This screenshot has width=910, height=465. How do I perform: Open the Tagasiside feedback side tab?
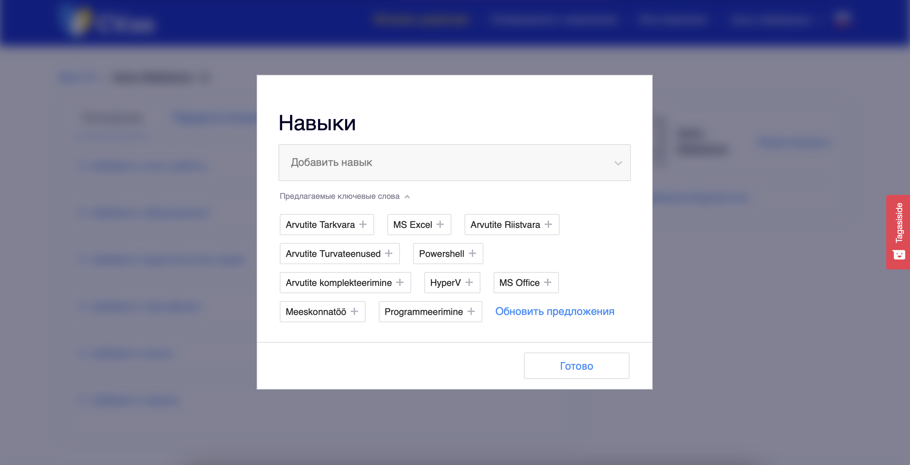tap(898, 232)
